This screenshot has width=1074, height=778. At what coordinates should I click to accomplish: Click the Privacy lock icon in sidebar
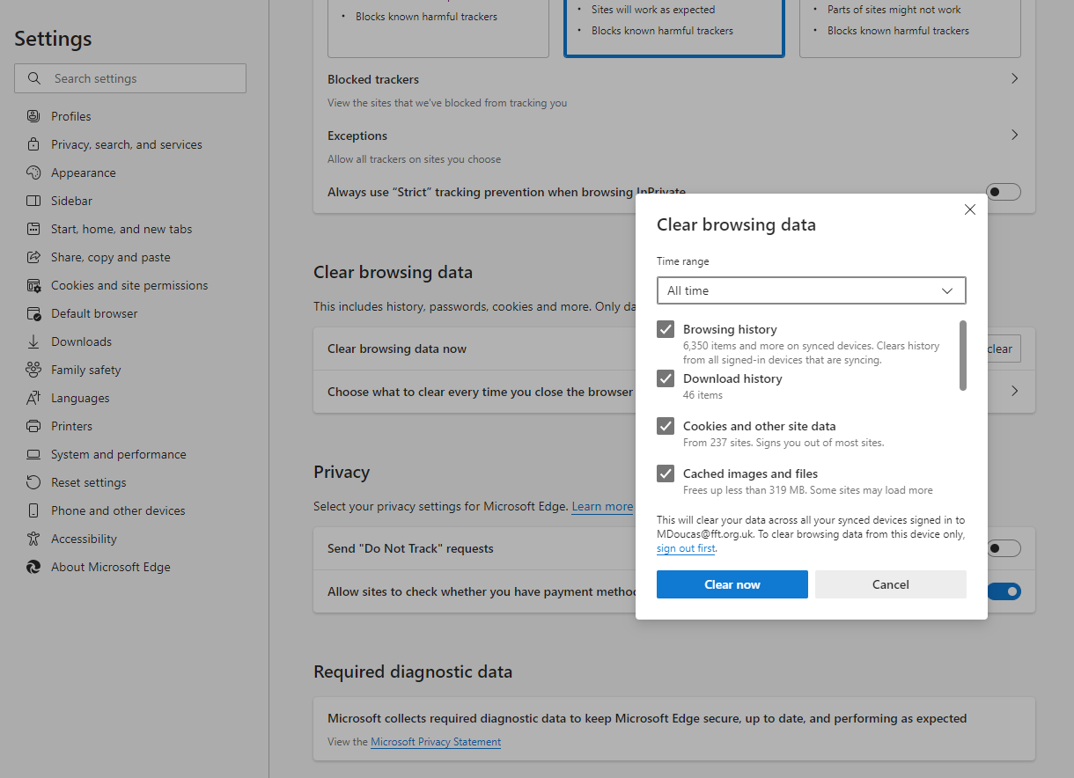pyautogui.click(x=33, y=144)
